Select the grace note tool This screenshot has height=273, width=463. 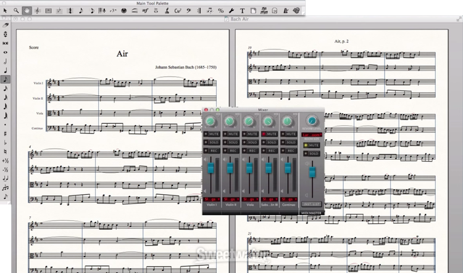(x=6, y=197)
